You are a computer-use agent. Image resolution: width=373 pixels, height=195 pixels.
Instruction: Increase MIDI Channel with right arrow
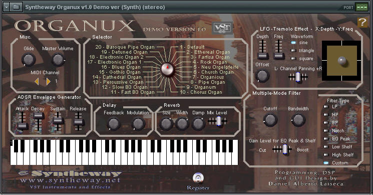pos(48,81)
